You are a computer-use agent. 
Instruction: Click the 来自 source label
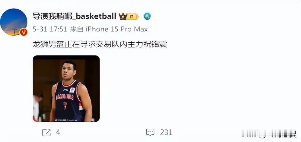[77, 29]
